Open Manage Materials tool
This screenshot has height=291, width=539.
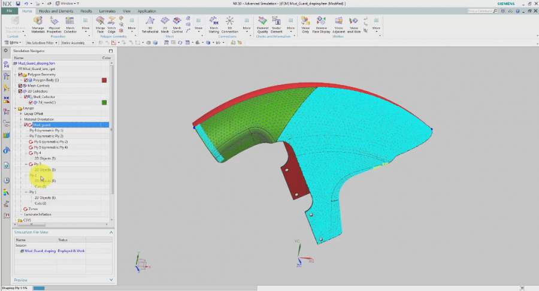(38, 25)
